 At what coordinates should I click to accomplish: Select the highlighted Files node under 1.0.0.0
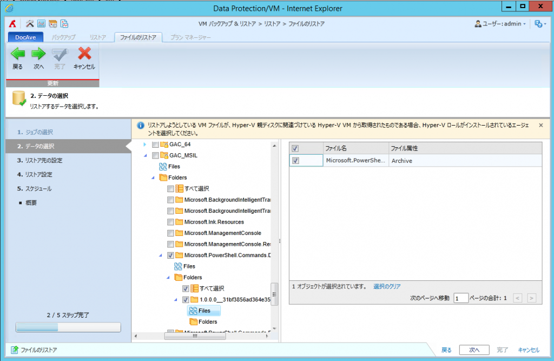coord(204,311)
